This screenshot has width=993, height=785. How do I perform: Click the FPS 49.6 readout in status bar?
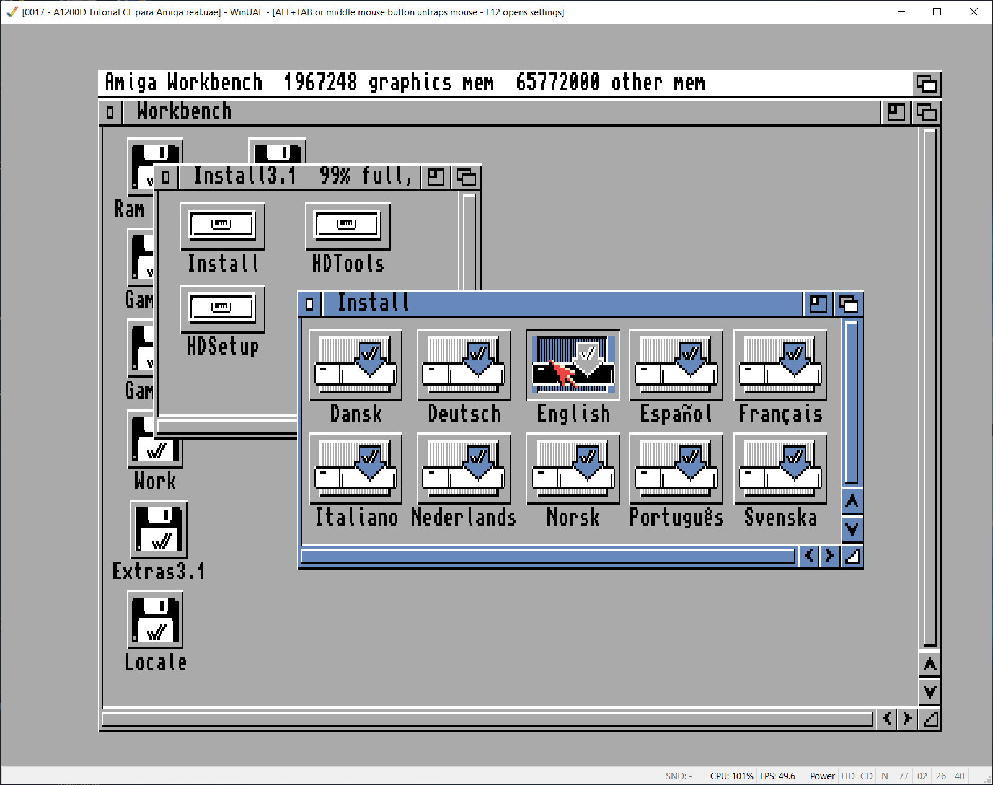pyautogui.click(x=777, y=776)
